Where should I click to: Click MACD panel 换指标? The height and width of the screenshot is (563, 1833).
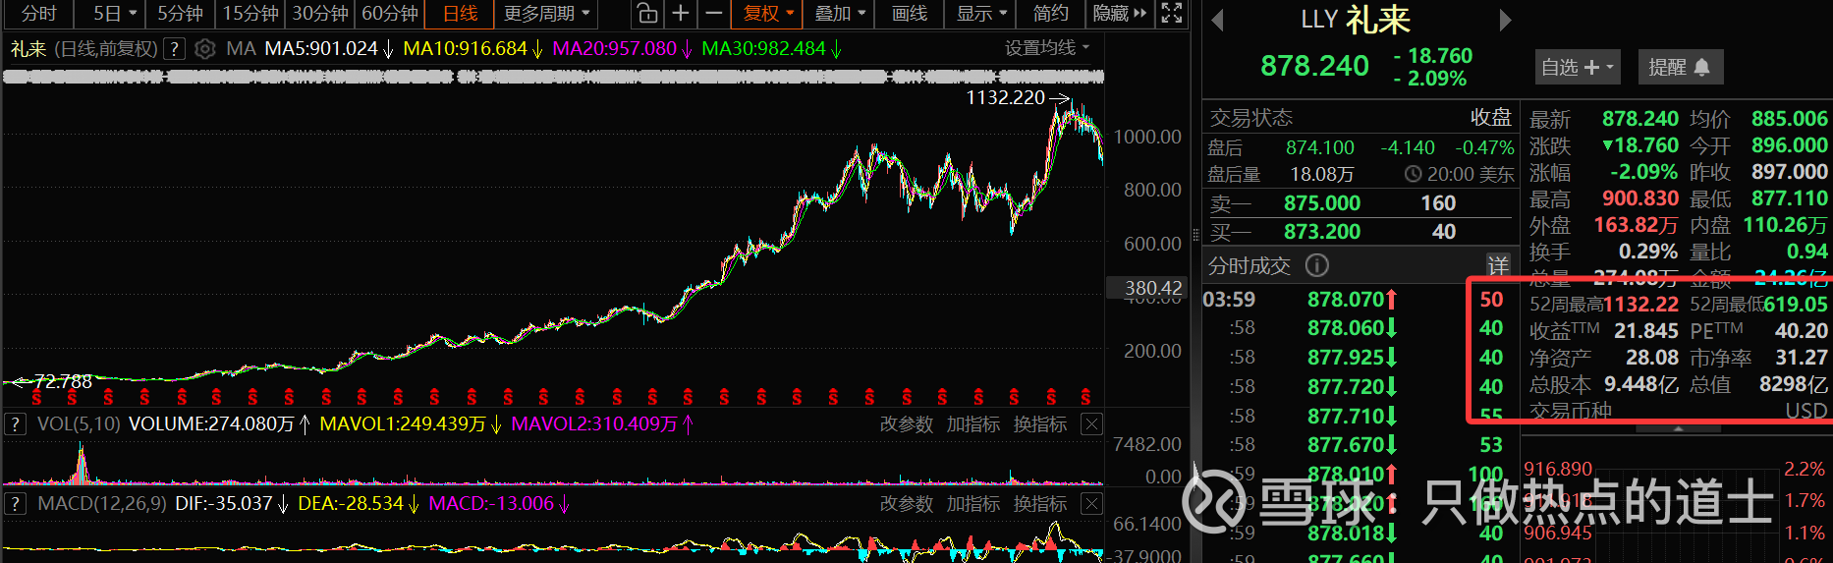(x=1039, y=504)
